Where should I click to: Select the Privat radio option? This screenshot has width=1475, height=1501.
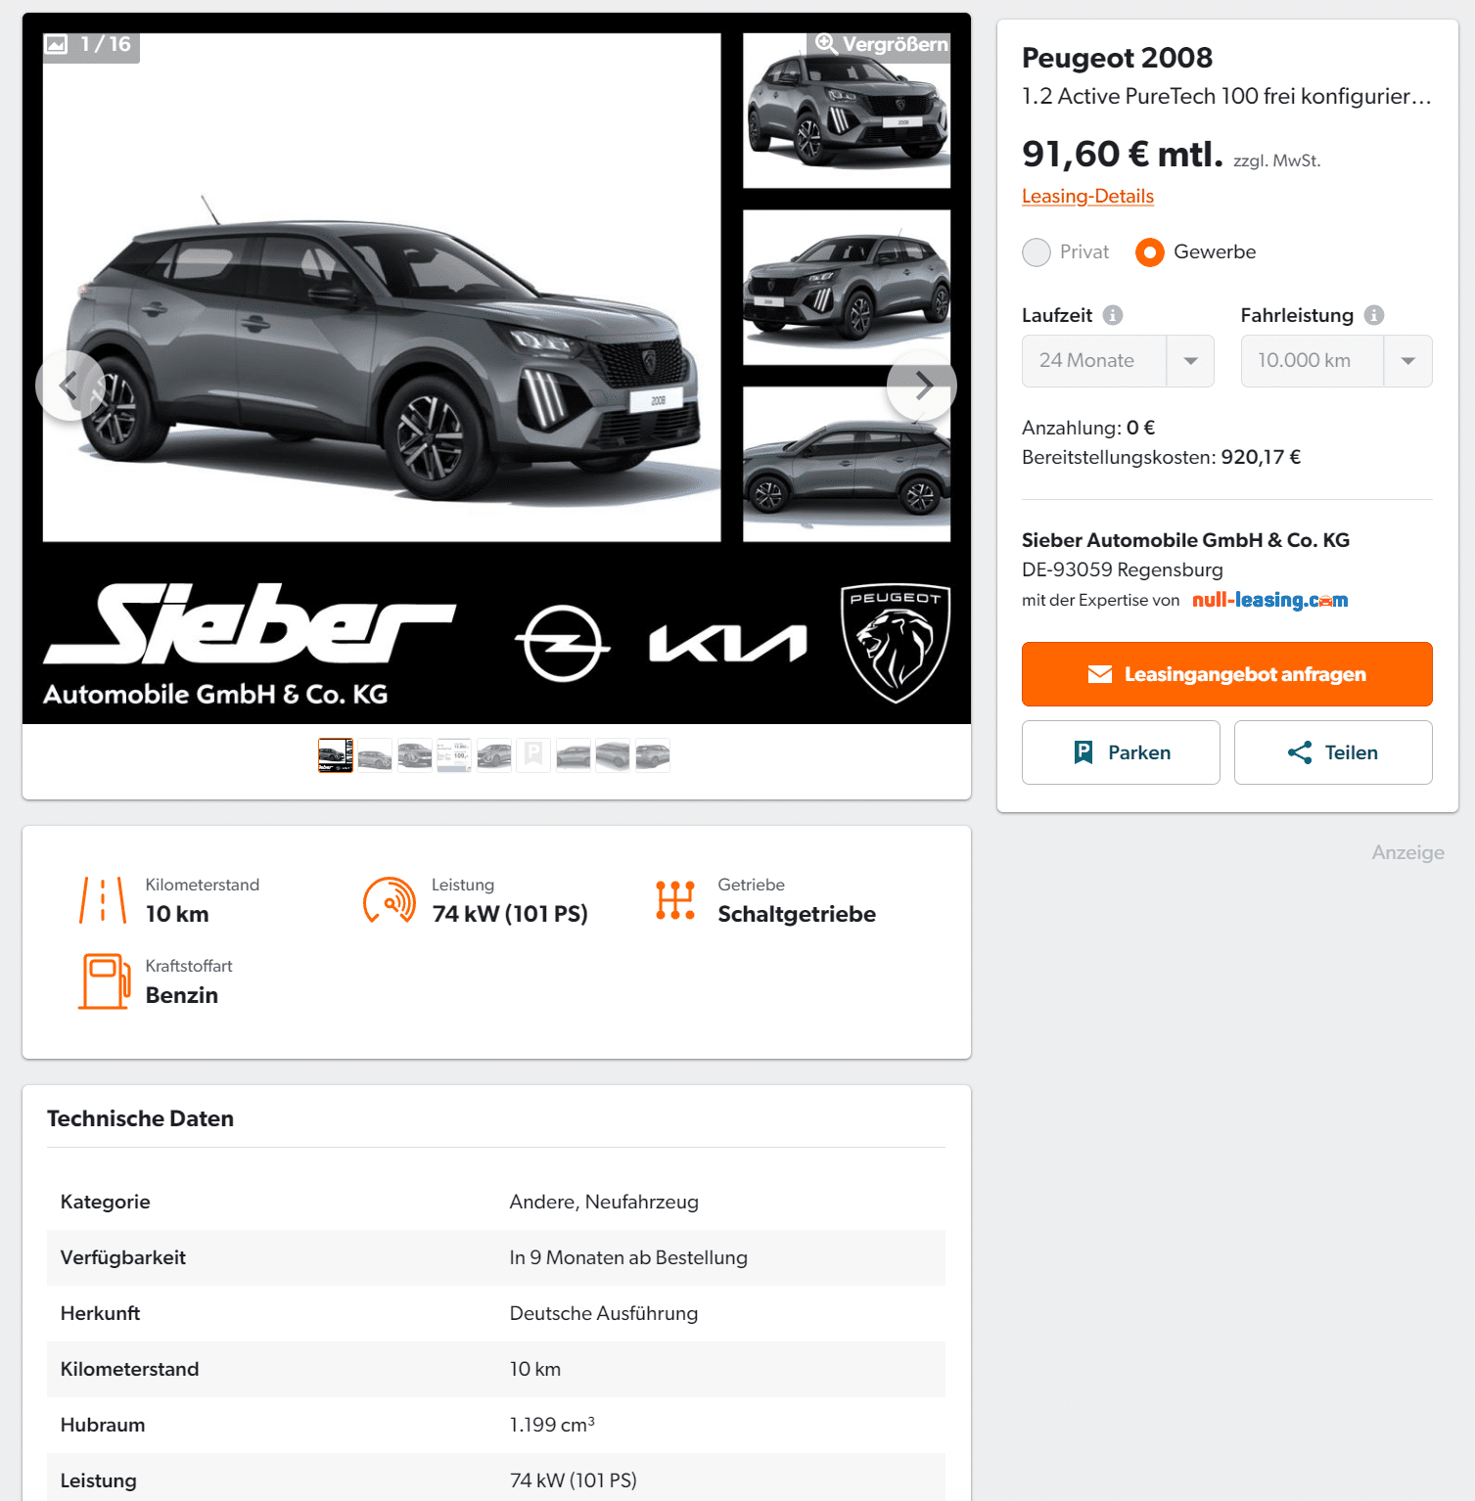tap(1037, 252)
